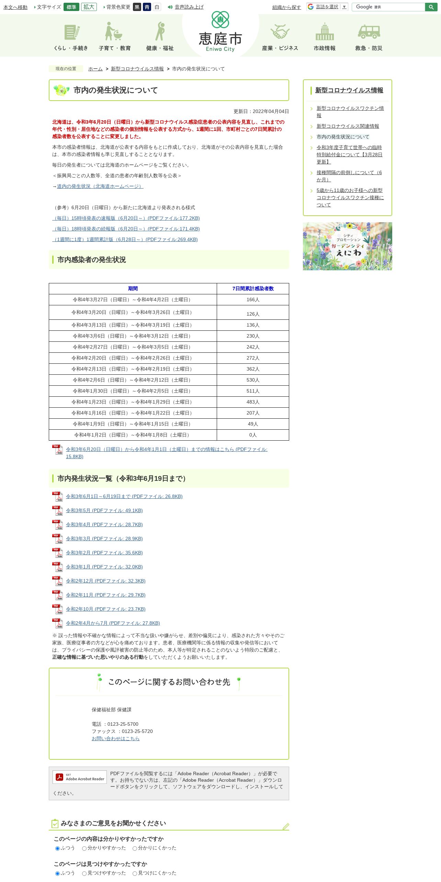Click 本文へ移動 skip link
The width and height of the screenshot is (441, 882).
[15, 7]
